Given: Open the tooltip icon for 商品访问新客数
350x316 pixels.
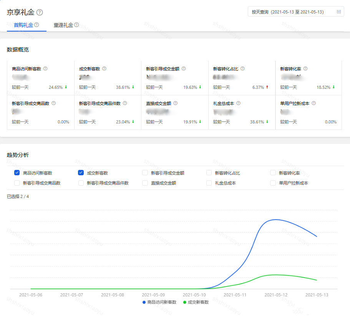Looking at the screenshot, I should (x=45, y=68).
